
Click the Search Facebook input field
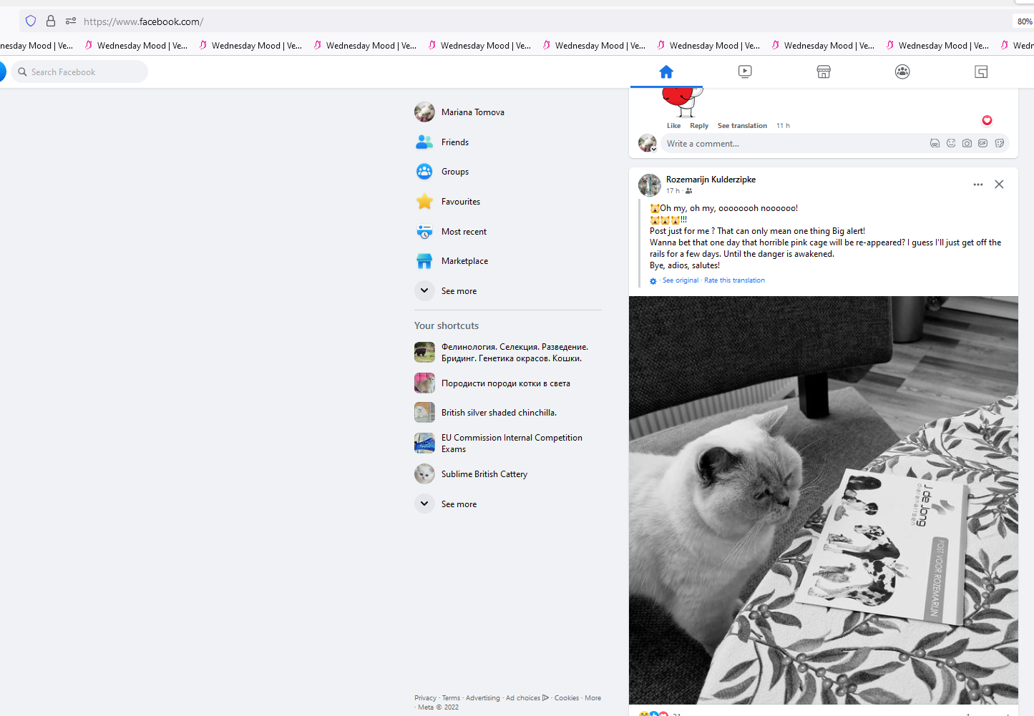point(82,72)
